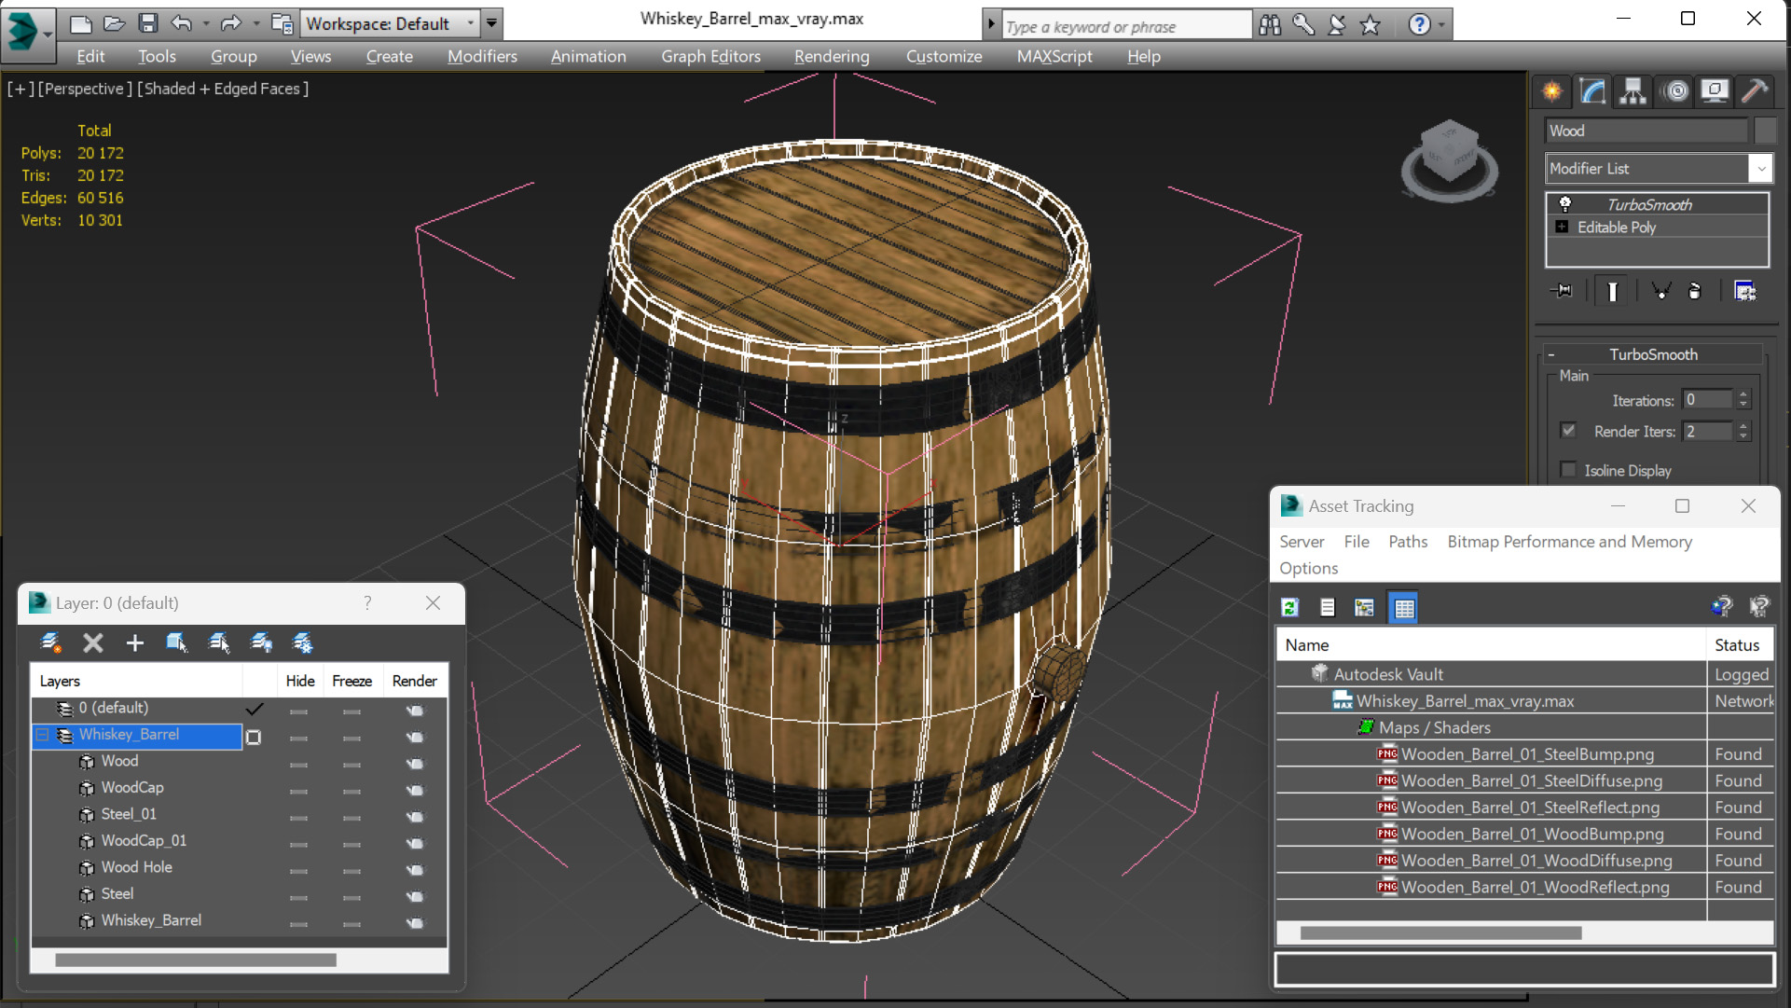This screenshot has height=1008, width=1791.
Task: Open the Create command panel tab
Action: point(1552,91)
